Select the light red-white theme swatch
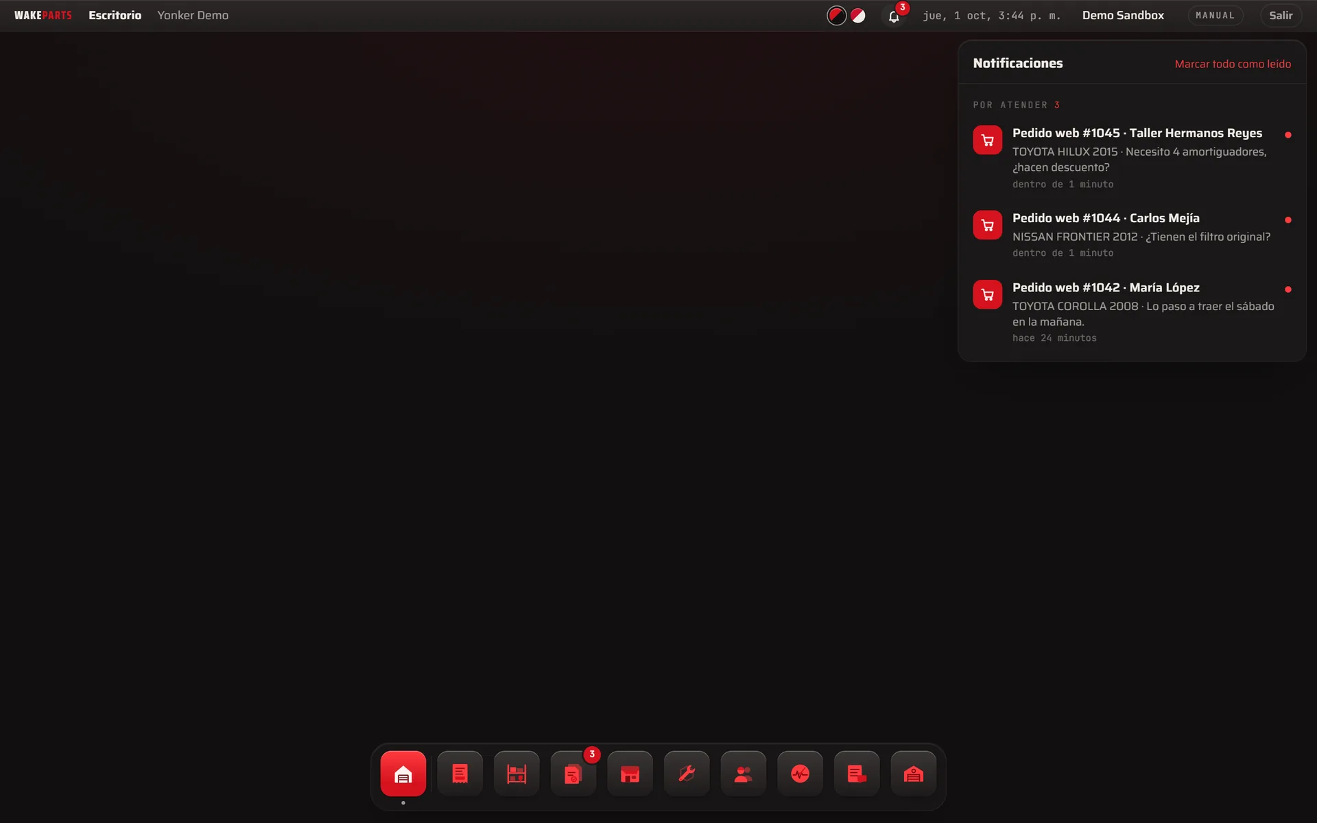Image resolution: width=1317 pixels, height=823 pixels. point(858,15)
